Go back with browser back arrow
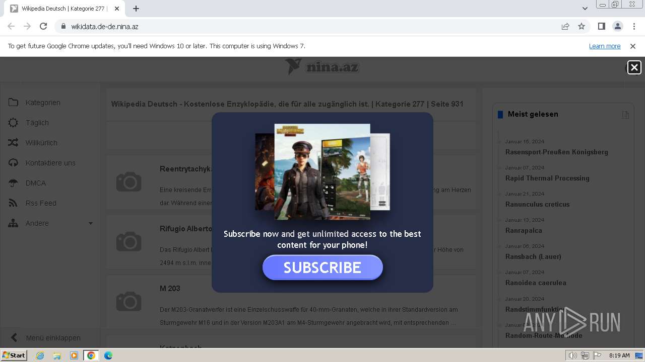Screen dimensions: 645x362 [11, 26]
